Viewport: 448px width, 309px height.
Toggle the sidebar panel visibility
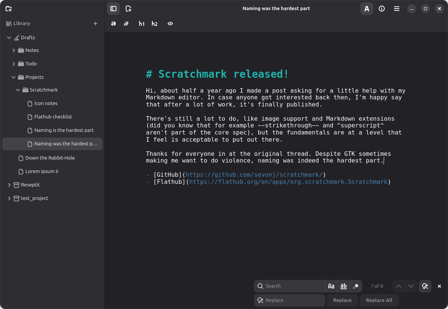click(x=113, y=9)
